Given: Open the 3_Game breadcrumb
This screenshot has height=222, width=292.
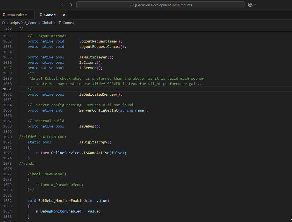Looking at the screenshot, I should click(31, 23).
